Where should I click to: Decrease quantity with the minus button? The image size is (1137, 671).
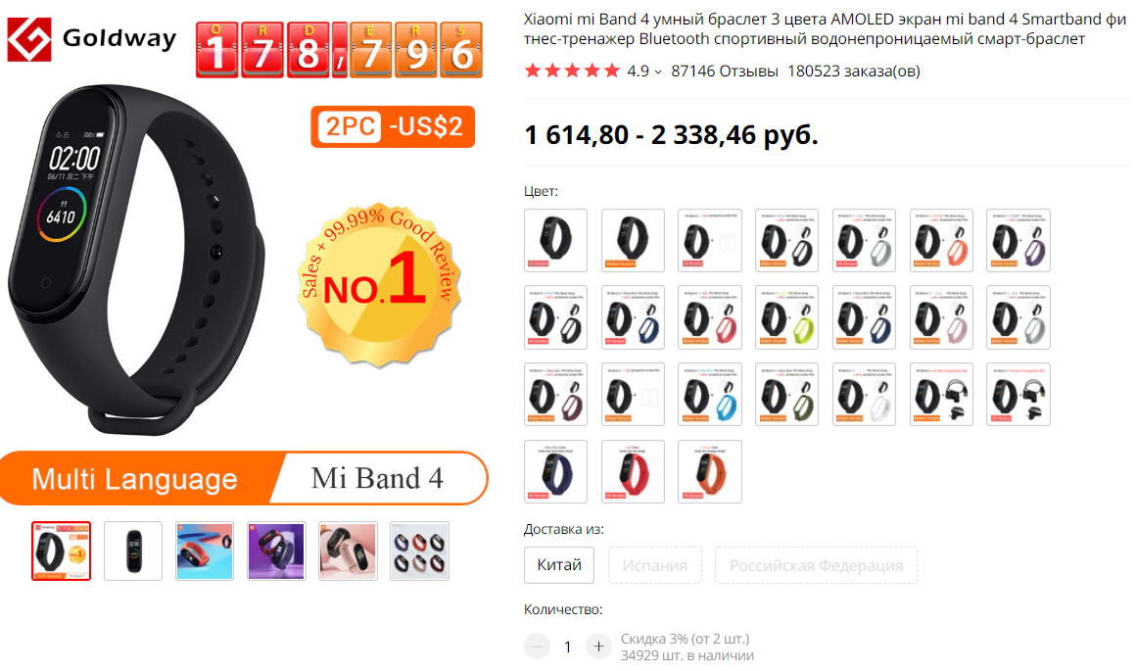[538, 647]
